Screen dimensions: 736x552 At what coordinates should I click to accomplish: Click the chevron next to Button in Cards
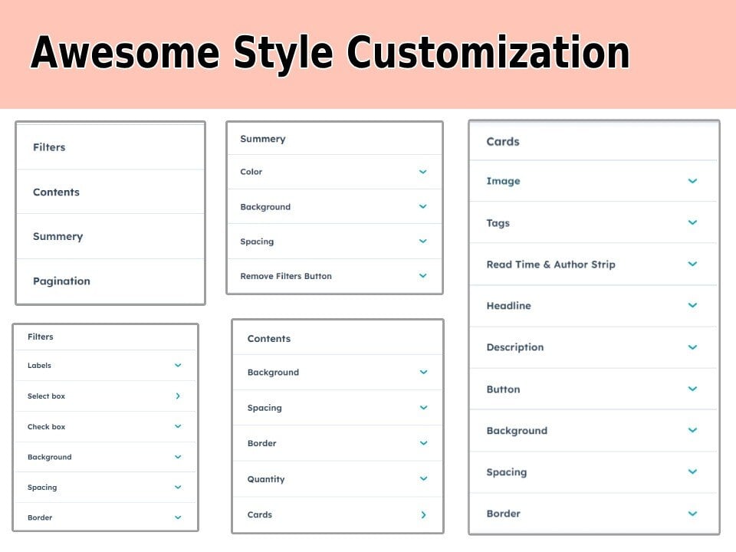(x=692, y=389)
